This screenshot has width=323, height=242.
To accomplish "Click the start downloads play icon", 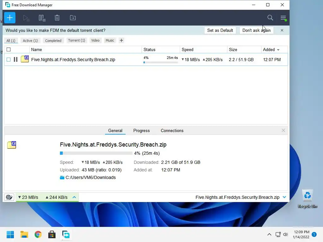I will [26, 18].
